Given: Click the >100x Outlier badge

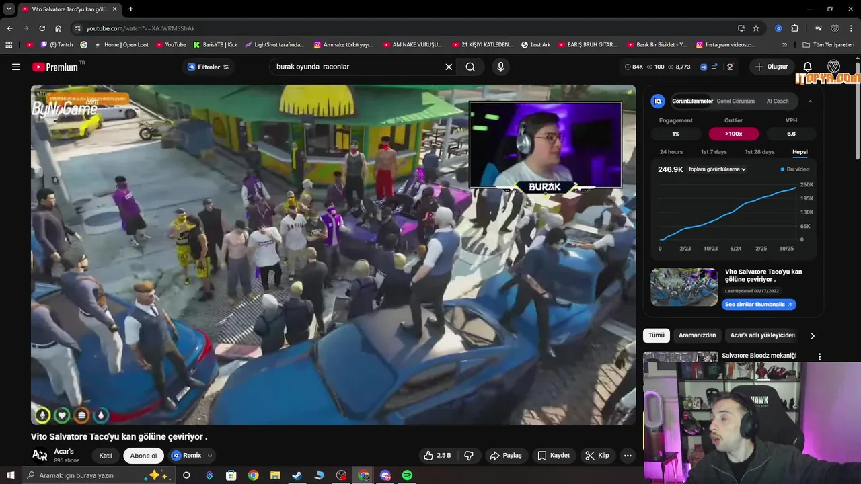Looking at the screenshot, I should pos(734,134).
